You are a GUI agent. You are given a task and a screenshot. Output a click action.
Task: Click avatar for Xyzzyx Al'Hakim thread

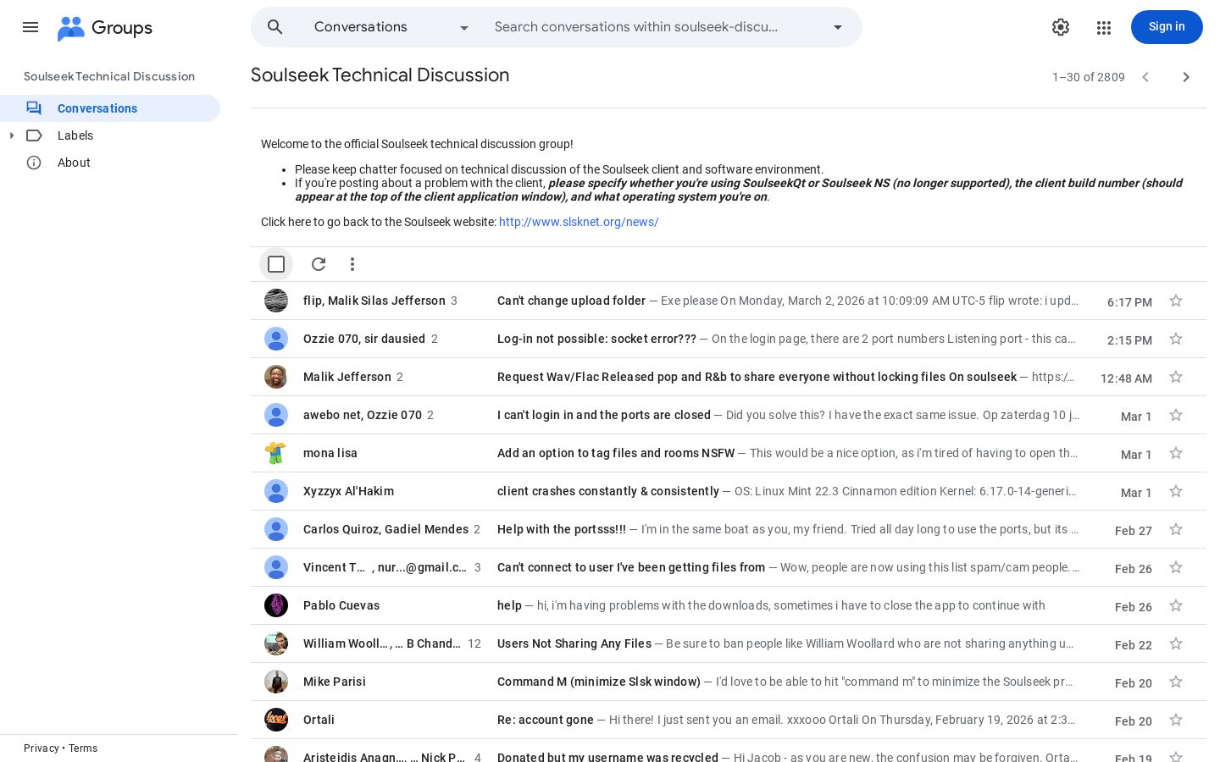coord(276,491)
